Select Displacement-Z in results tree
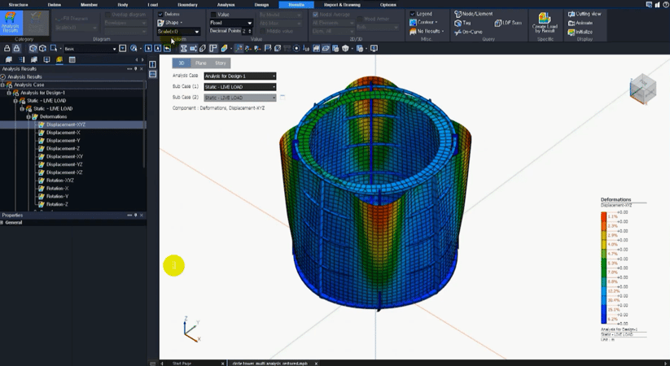This screenshot has height=366, width=670. click(x=63, y=148)
